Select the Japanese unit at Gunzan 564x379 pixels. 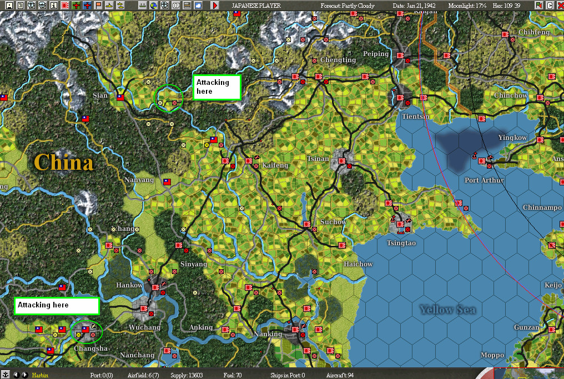pos(551,330)
